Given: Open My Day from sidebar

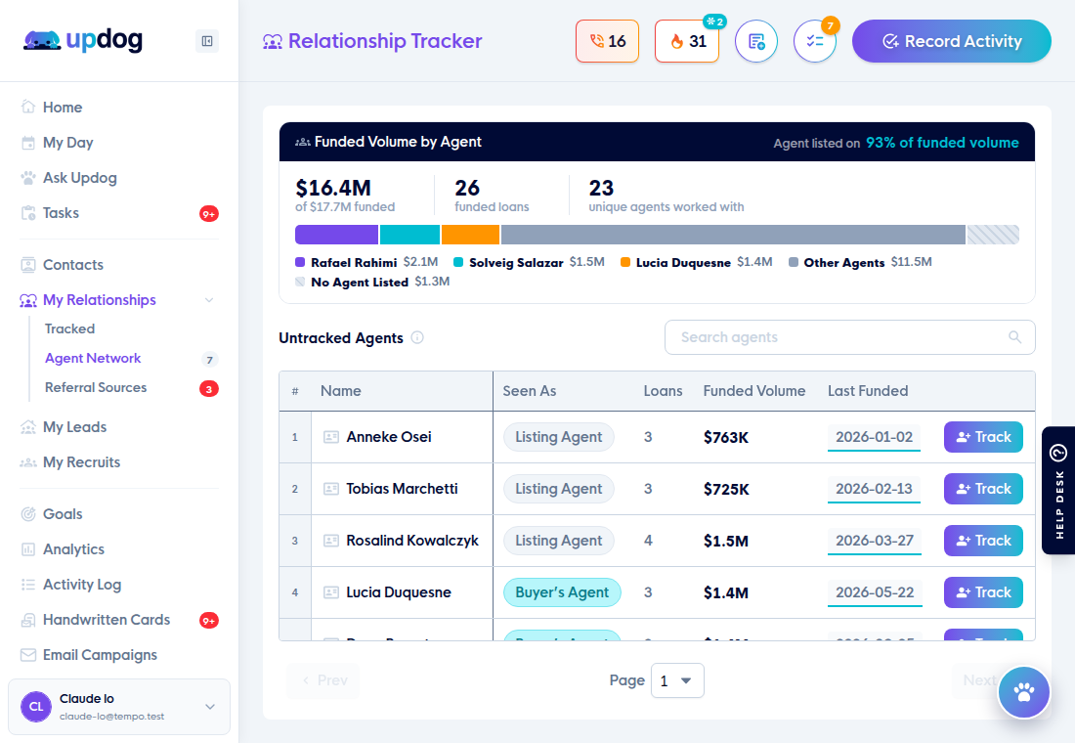Looking at the screenshot, I should click(x=67, y=143).
